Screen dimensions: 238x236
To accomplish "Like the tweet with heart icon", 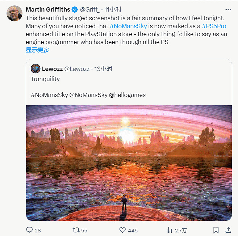I will [122, 230].
